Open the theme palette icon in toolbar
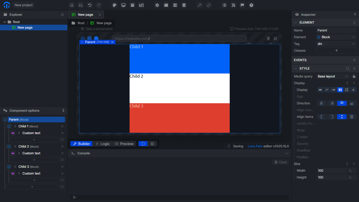The width and height of the screenshot is (359, 202). (x=114, y=5)
